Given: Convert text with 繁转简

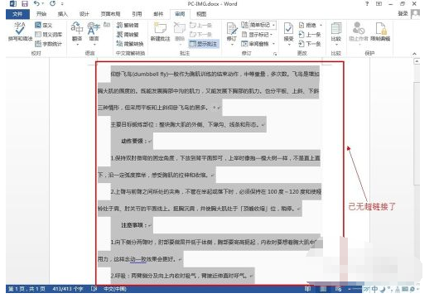Looking at the screenshot, I should [128, 26].
